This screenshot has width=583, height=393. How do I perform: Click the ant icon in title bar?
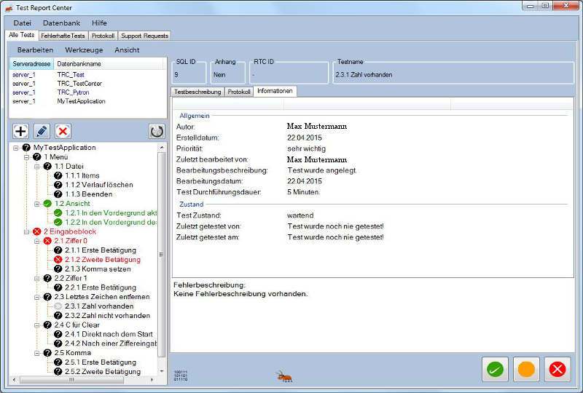9,8
